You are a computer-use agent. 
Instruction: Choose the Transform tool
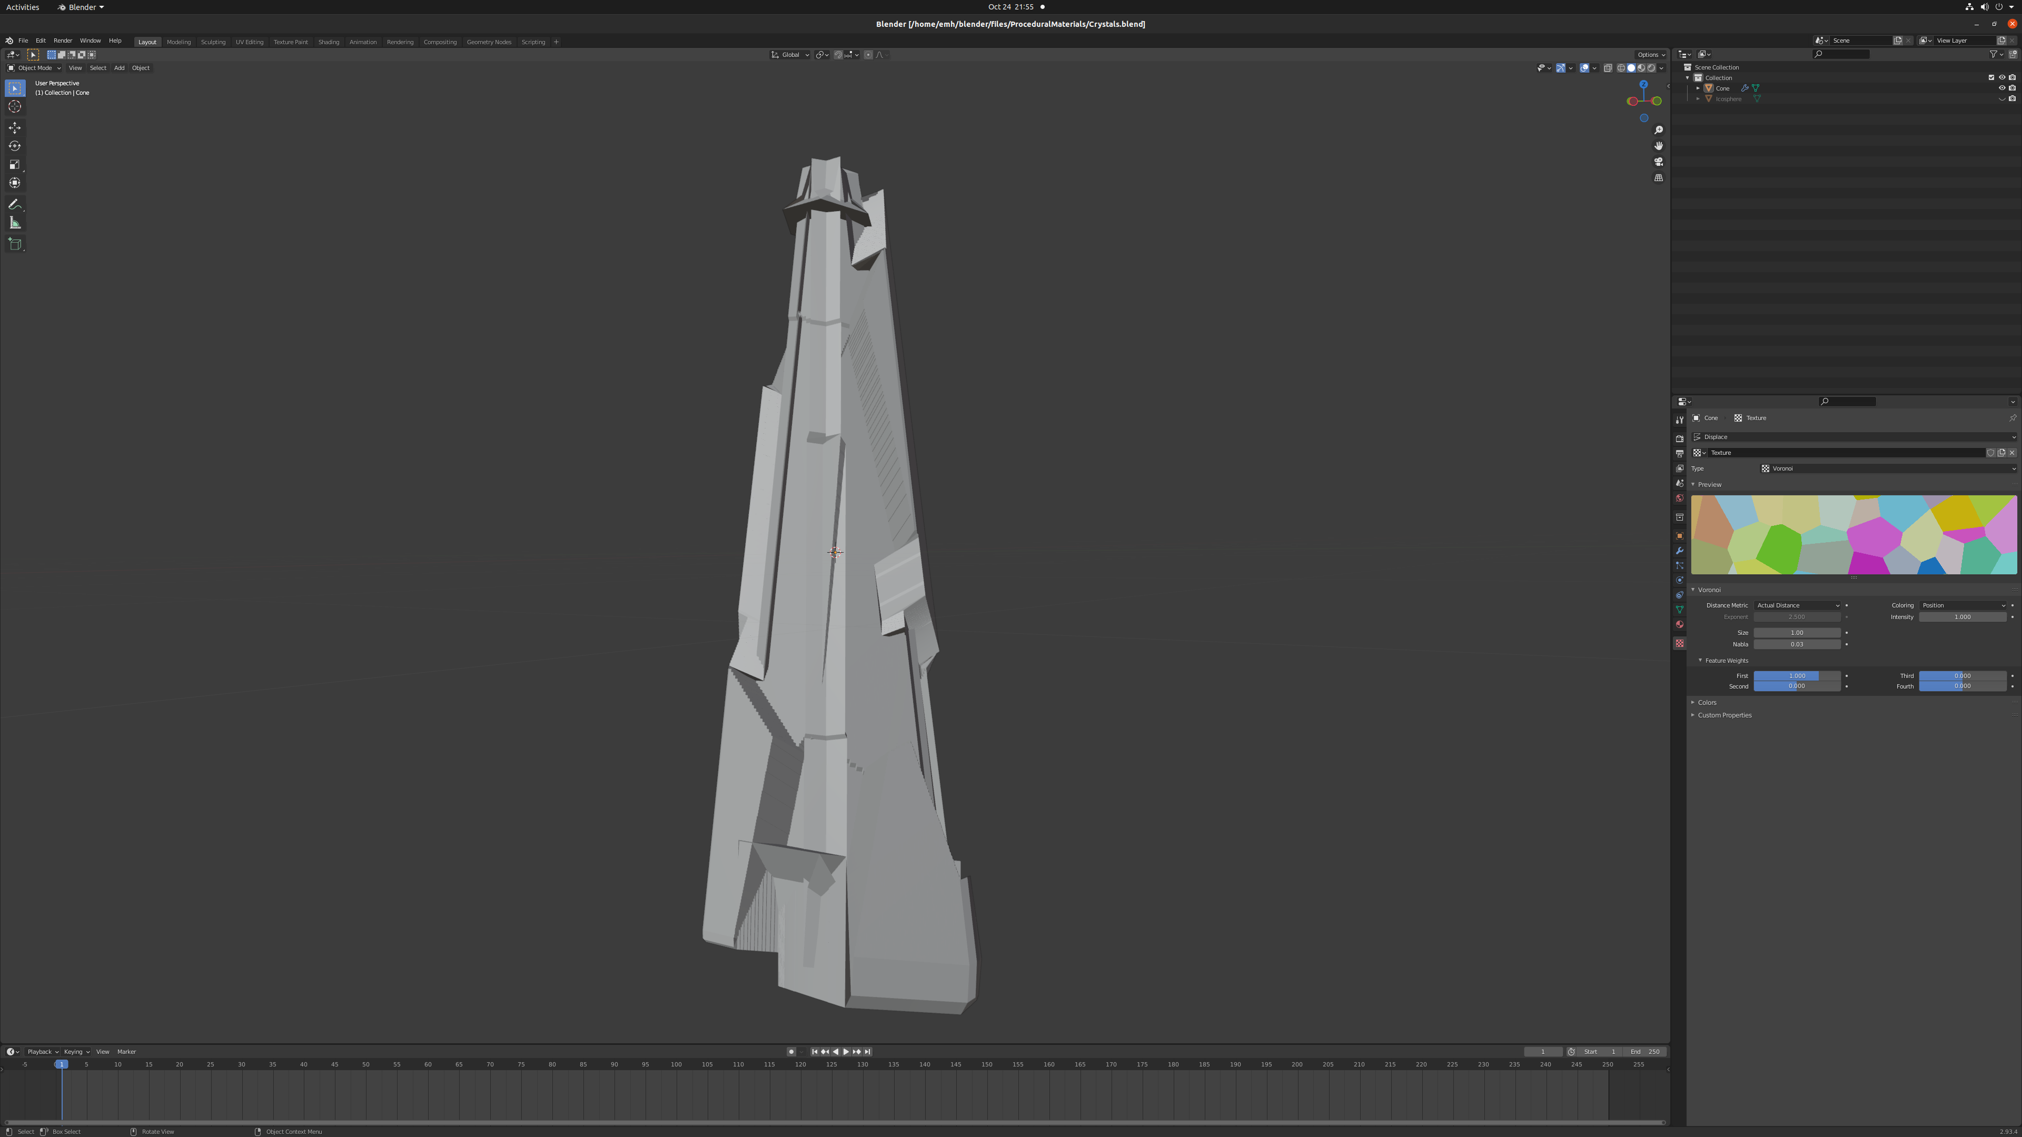tap(15, 183)
